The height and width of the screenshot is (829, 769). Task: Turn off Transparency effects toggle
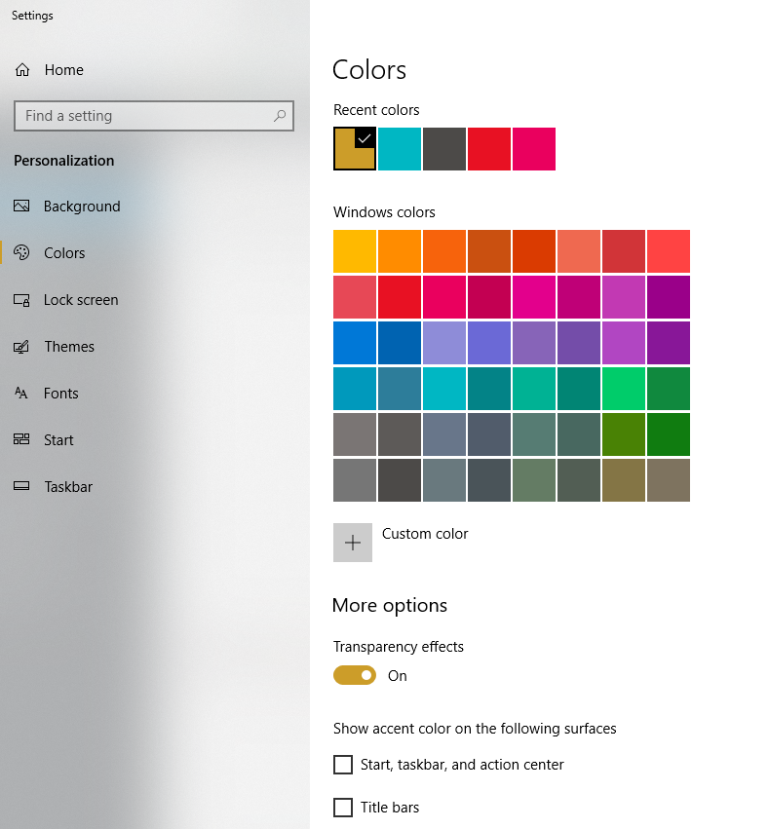click(x=355, y=675)
